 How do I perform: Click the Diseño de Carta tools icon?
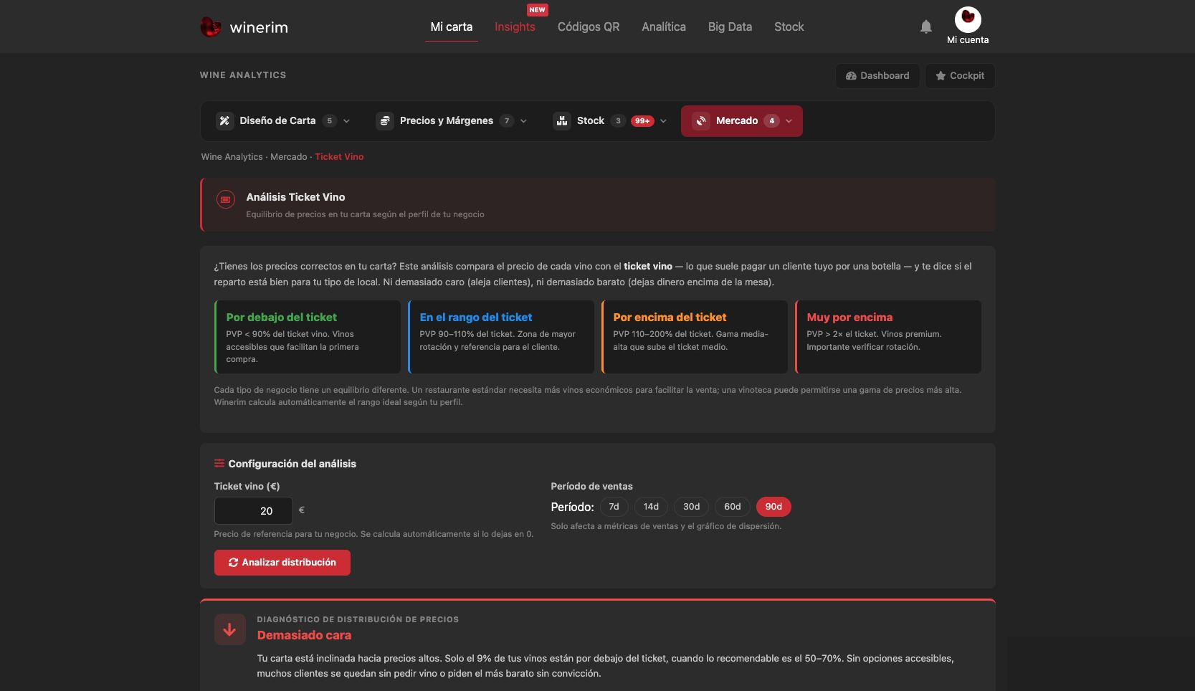(x=224, y=121)
